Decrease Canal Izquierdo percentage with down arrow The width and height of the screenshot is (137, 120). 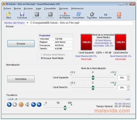coord(128,79)
